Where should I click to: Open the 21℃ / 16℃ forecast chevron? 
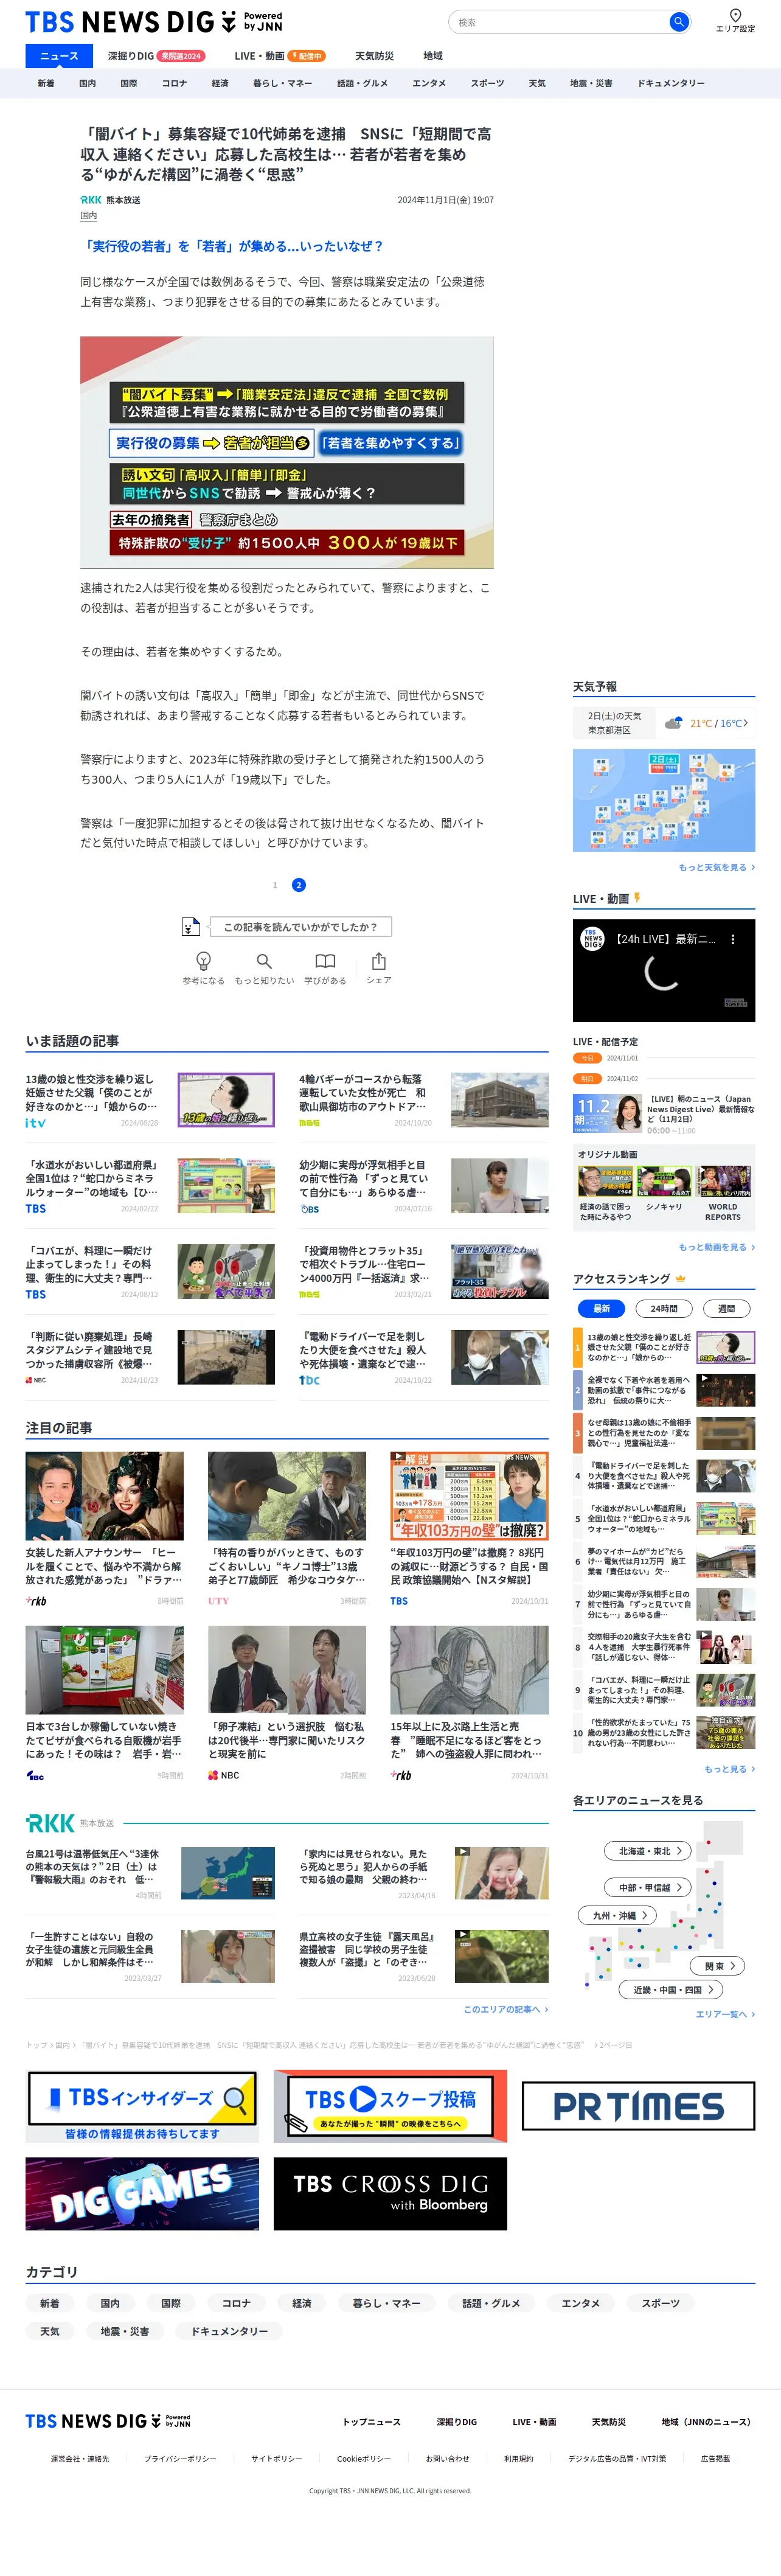tap(745, 722)
